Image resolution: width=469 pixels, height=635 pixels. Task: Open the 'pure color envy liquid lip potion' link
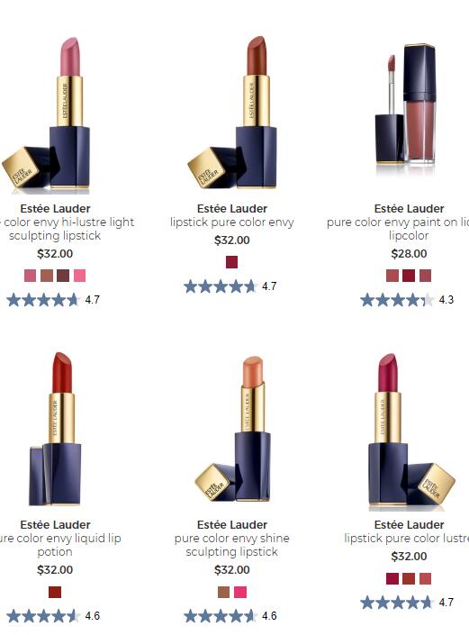(55, 545)
